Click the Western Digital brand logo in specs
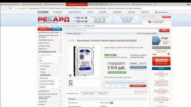This screenshot has width=191, height=107. click(111, 103)
